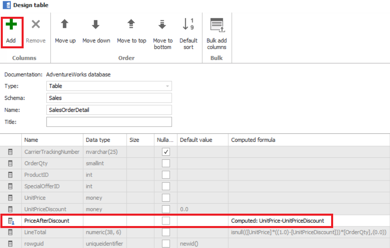
Task: Click the Move to top icon
Action: [131, 25]
